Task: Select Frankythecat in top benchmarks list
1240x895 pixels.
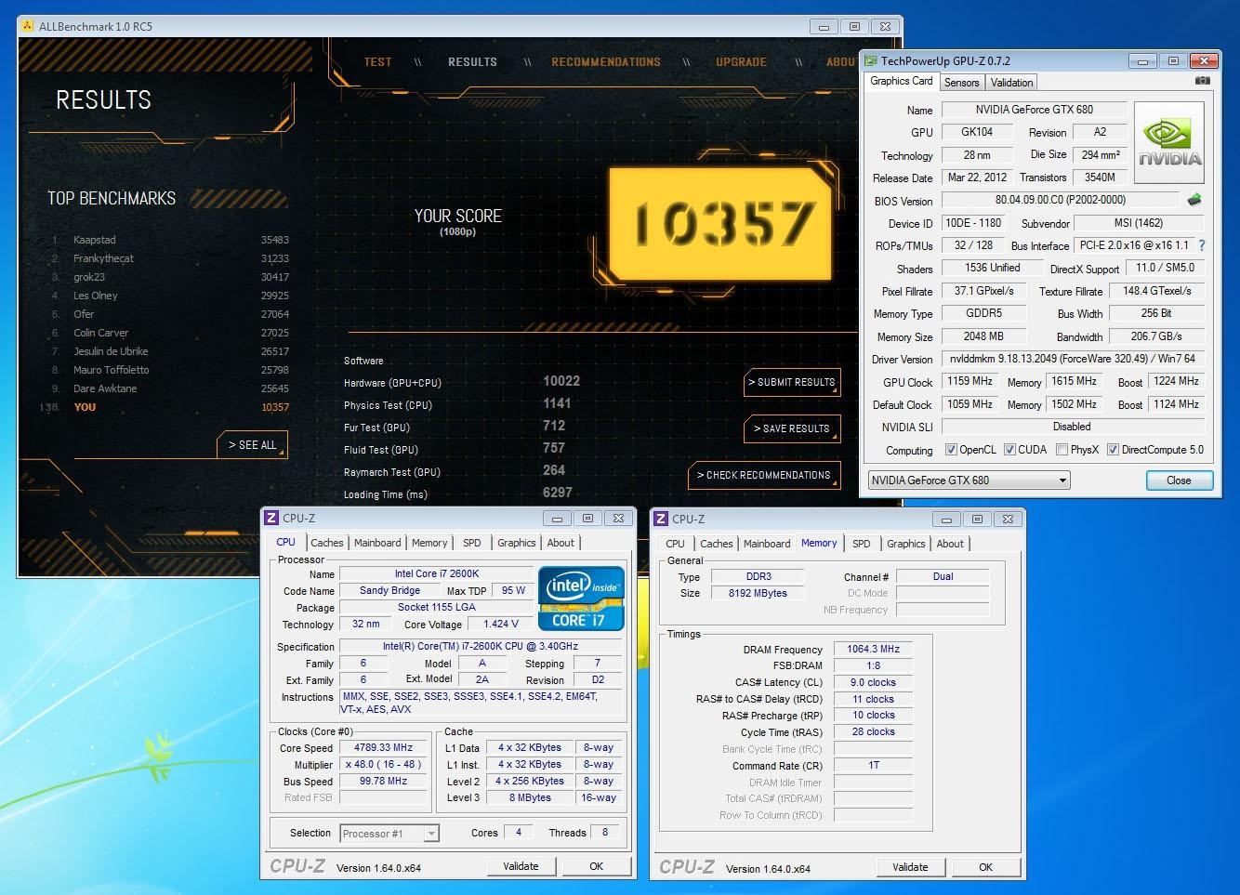Action: [169, 258]
